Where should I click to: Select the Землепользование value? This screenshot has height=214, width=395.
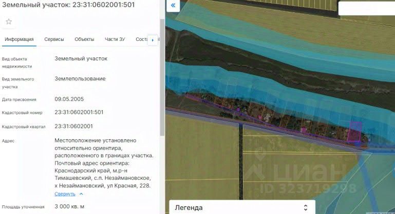point(80,79)
